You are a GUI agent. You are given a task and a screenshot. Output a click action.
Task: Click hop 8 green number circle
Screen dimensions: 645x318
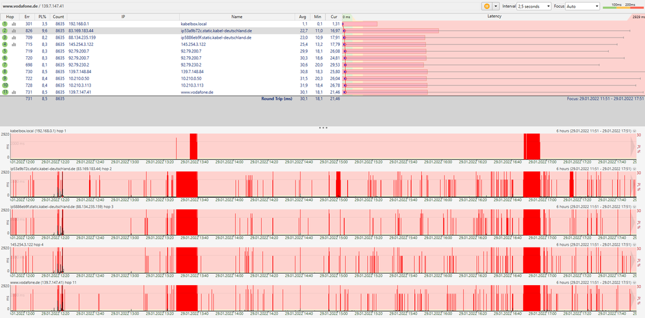(5, 72)
